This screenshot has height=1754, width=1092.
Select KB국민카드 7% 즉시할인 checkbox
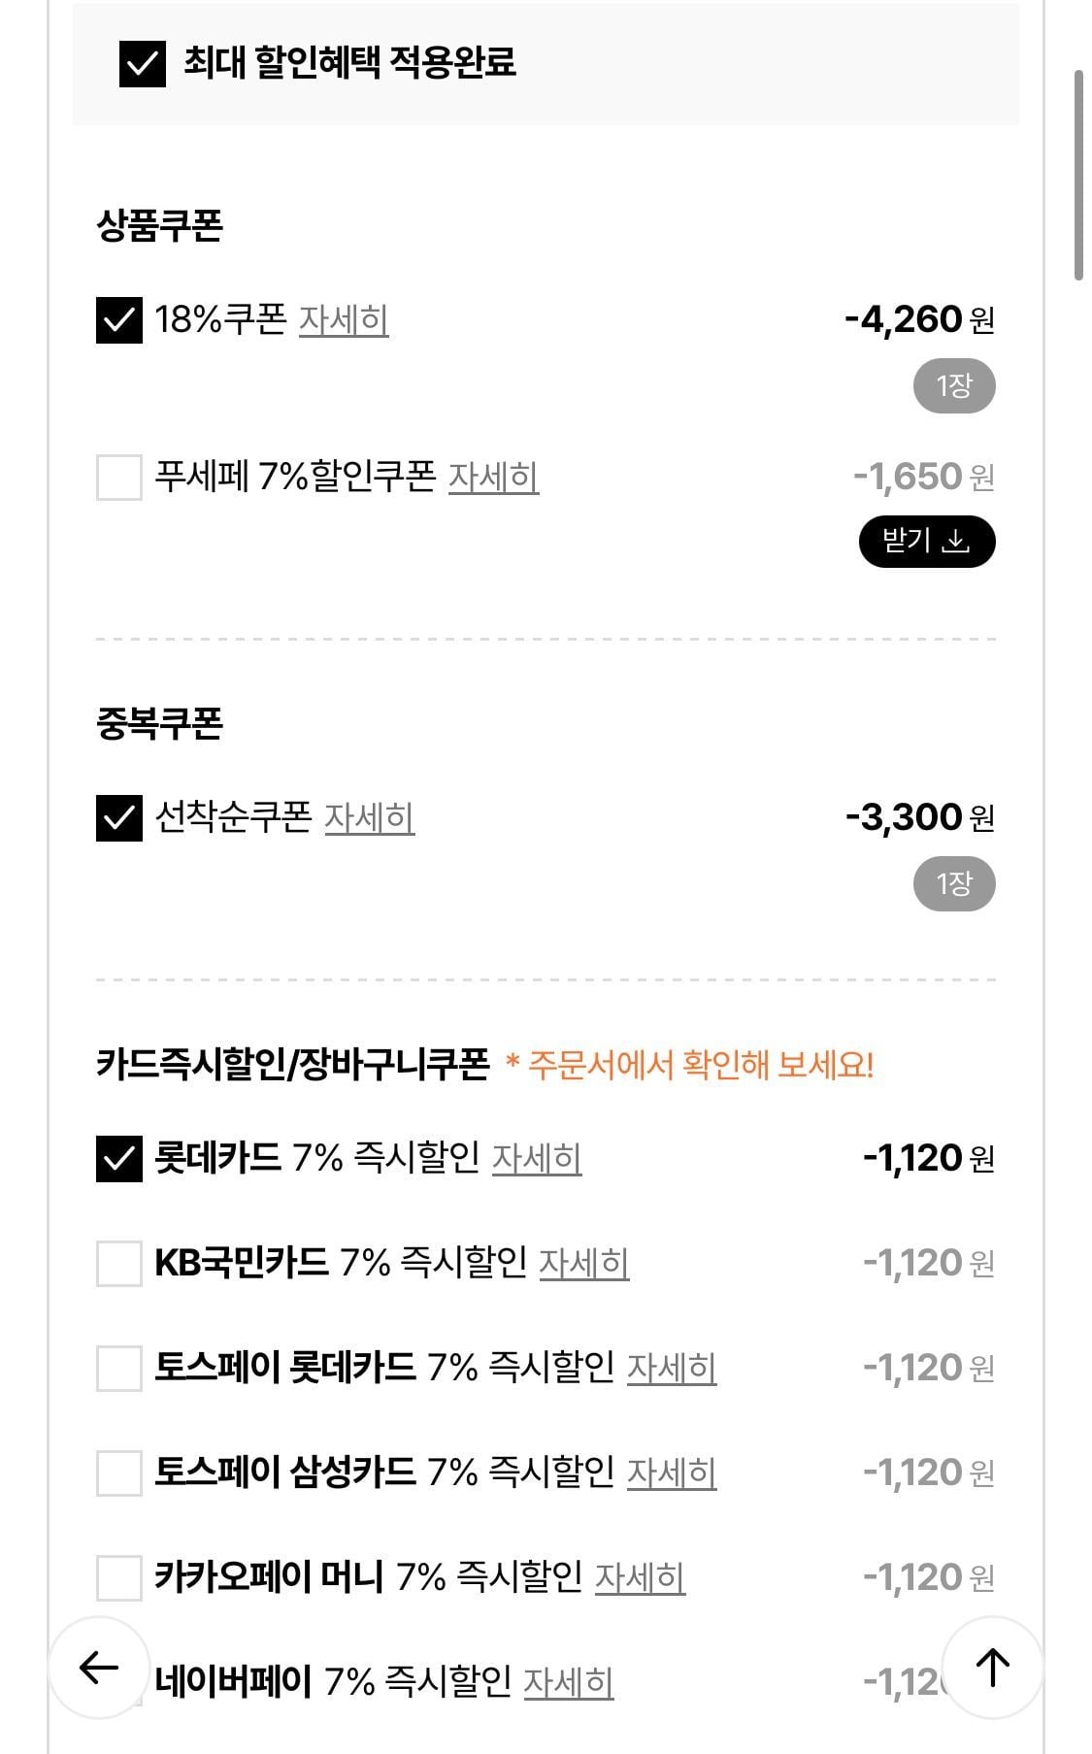(x=119, y=1264)
